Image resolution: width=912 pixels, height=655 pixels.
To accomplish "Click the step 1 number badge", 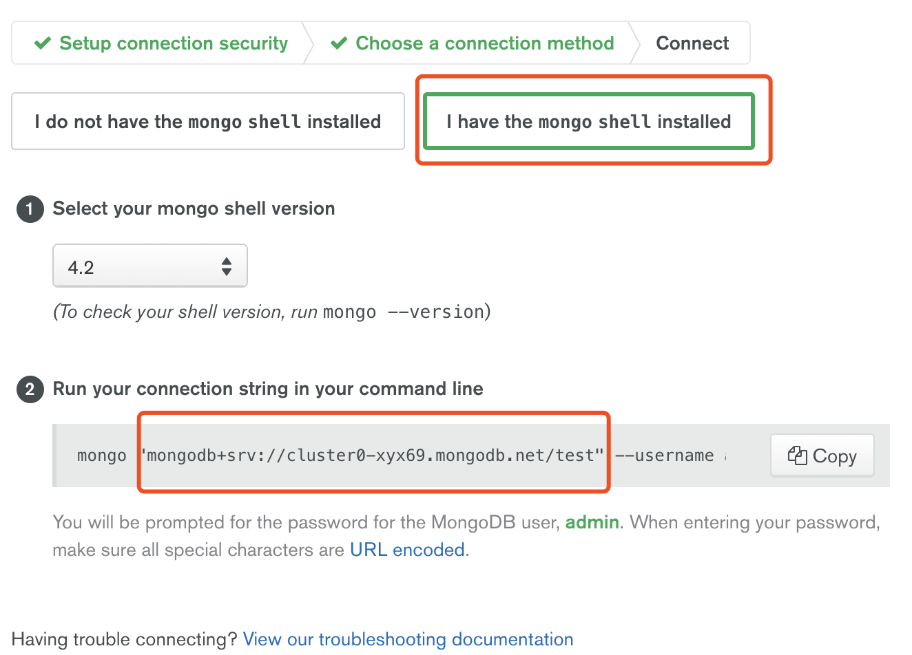I will 30,209.
